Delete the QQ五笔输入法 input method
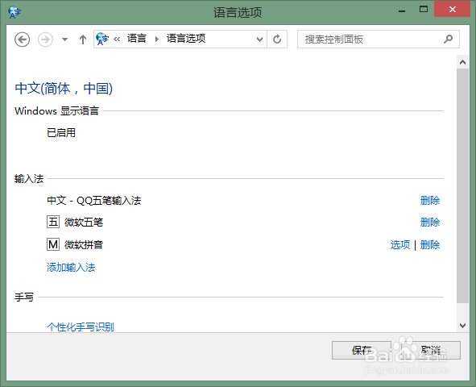476x387 pixels. click(x=430, y=201)
